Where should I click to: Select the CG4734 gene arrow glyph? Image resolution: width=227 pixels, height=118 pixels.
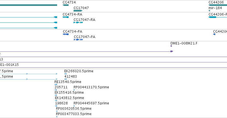coord(66,5)
